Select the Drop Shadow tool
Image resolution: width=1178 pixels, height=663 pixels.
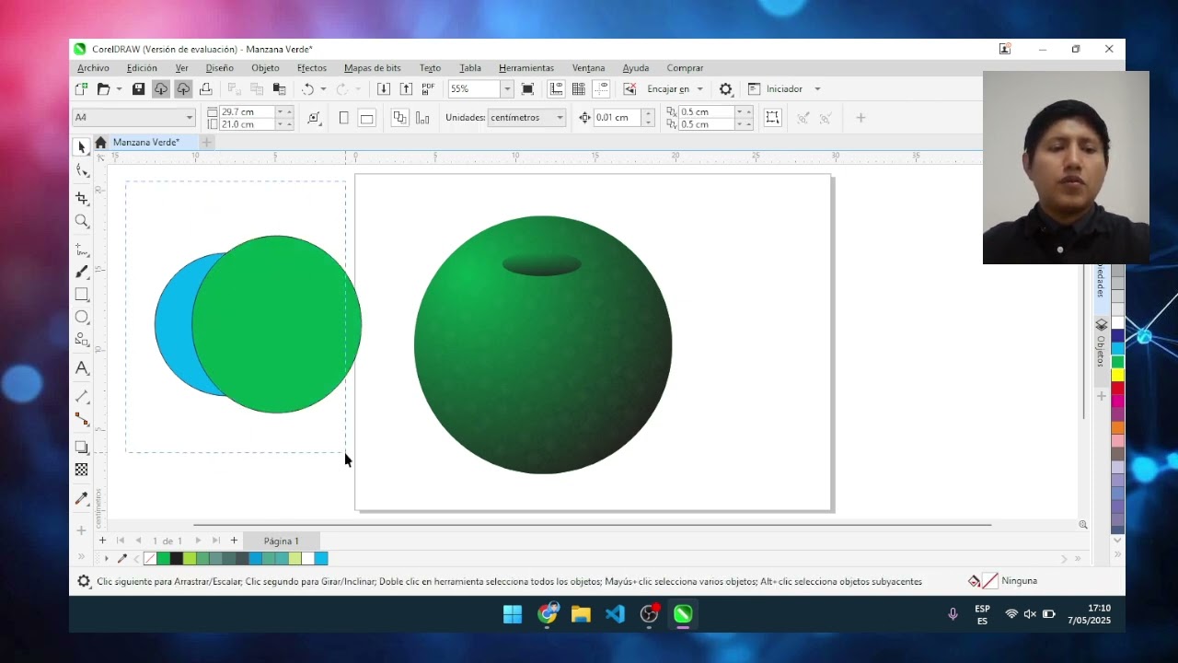pyautogui.click(x=82, y=448)
